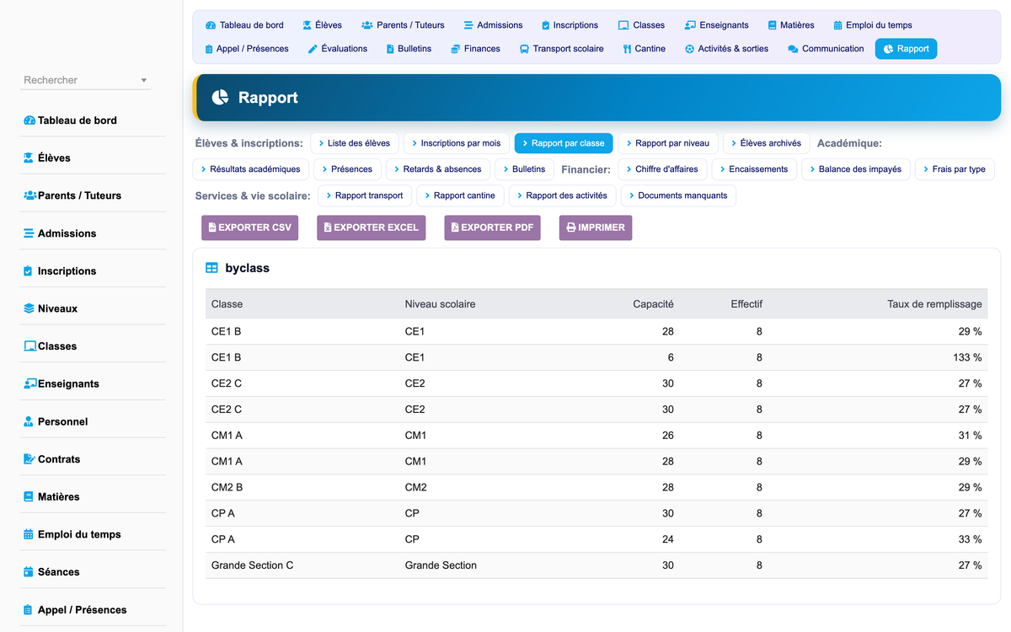Screen dimensions: 1011x632
Task: Click the Parents / Tuteurs group icon in sidebar
Action: (29, 195)
